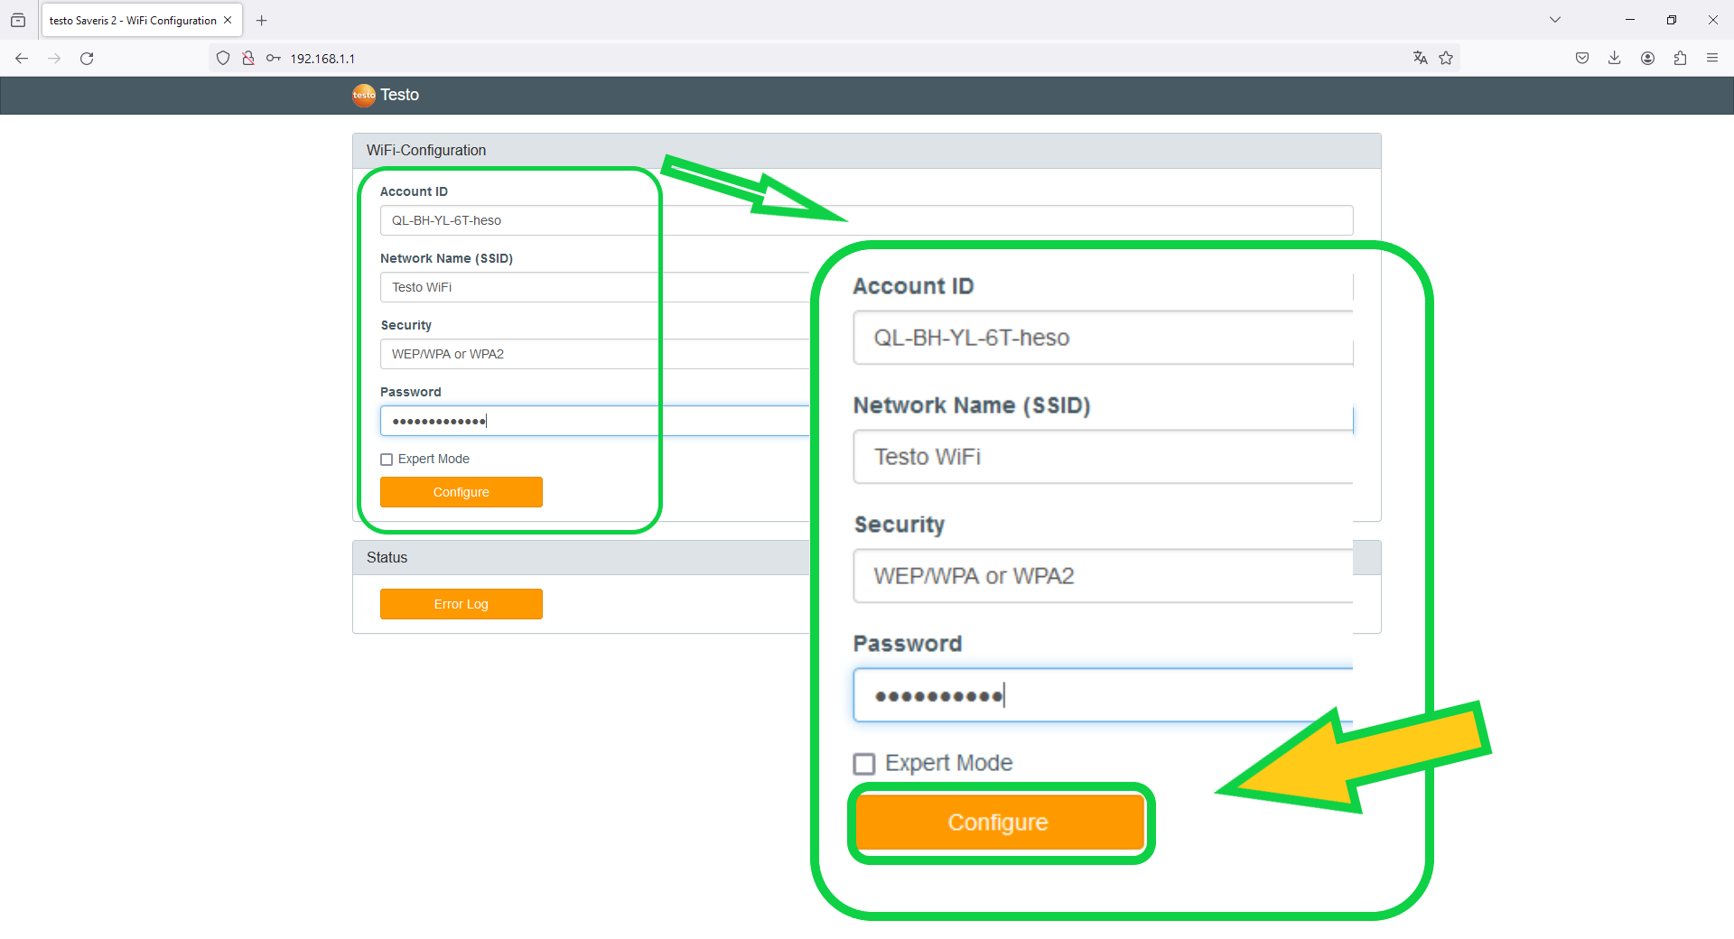Open the downloads panel
Screen dimensions: 1734x939
pyautogui.click(x=1615, y=58)
